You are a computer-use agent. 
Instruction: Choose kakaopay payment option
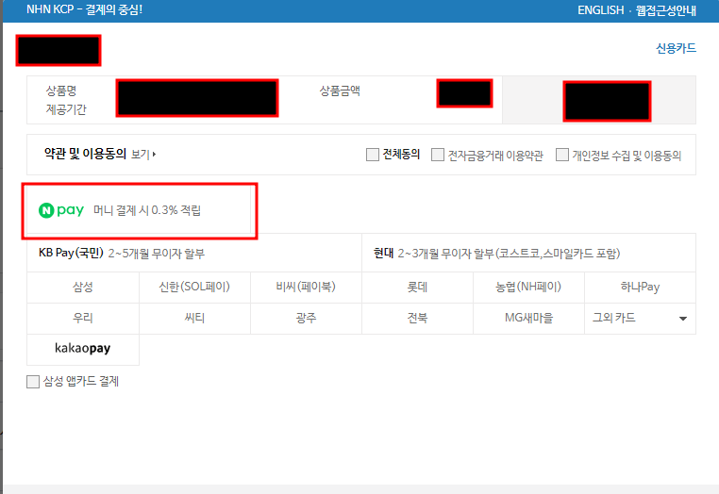coord(82,349)
